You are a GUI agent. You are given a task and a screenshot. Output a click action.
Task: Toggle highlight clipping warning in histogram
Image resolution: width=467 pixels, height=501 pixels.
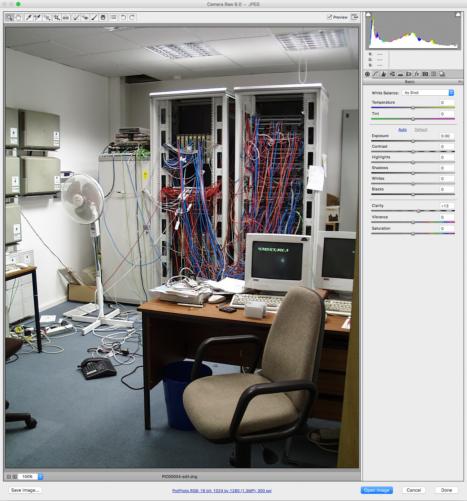point(458,14)
